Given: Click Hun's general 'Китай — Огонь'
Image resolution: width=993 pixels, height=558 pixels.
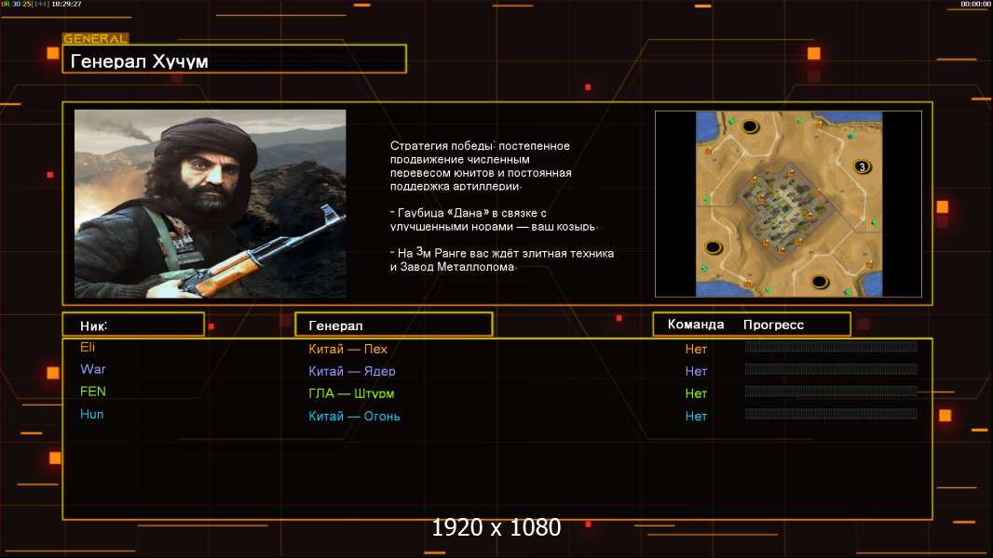Looking at the screenshot, I should tap(354, 416).
